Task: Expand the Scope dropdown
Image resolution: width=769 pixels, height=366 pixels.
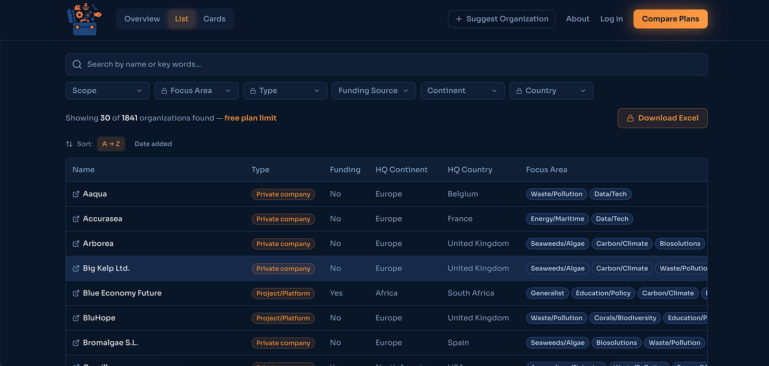Action: pyautogui.click(x=108, y=91)
